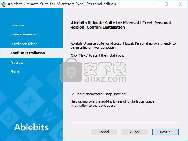Start installation with the Next > button
The width and height of the screenshot is (188, 141).
click(x=165, y=132)
